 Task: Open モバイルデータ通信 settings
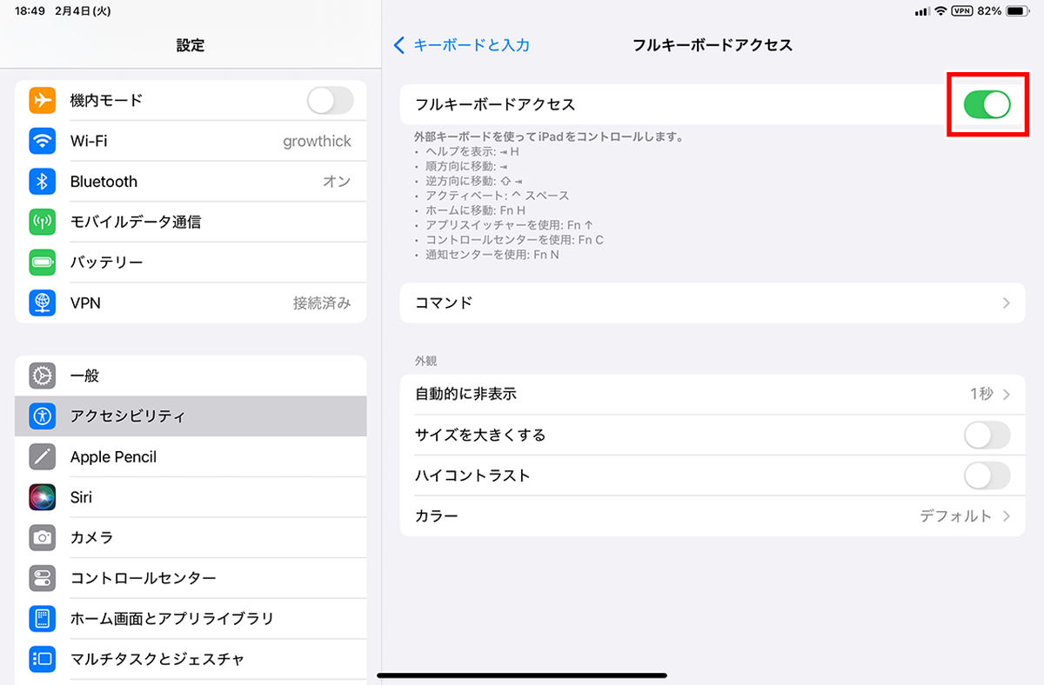point(191,222)
